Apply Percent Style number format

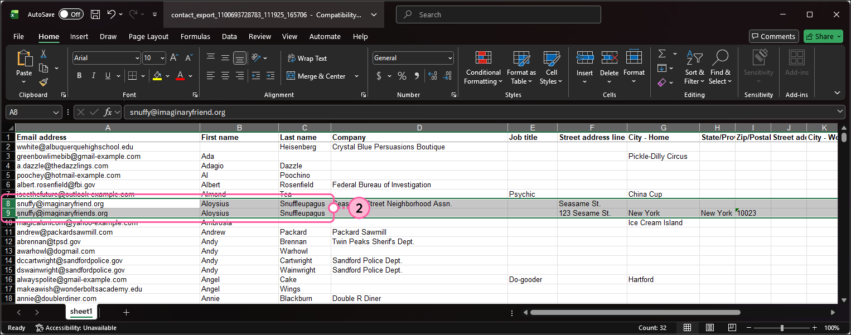(x=402, y=76)
